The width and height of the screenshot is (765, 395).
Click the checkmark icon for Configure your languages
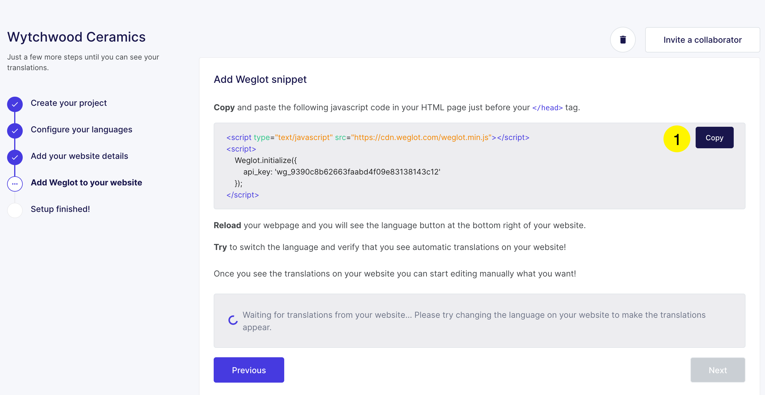(15, 131)
